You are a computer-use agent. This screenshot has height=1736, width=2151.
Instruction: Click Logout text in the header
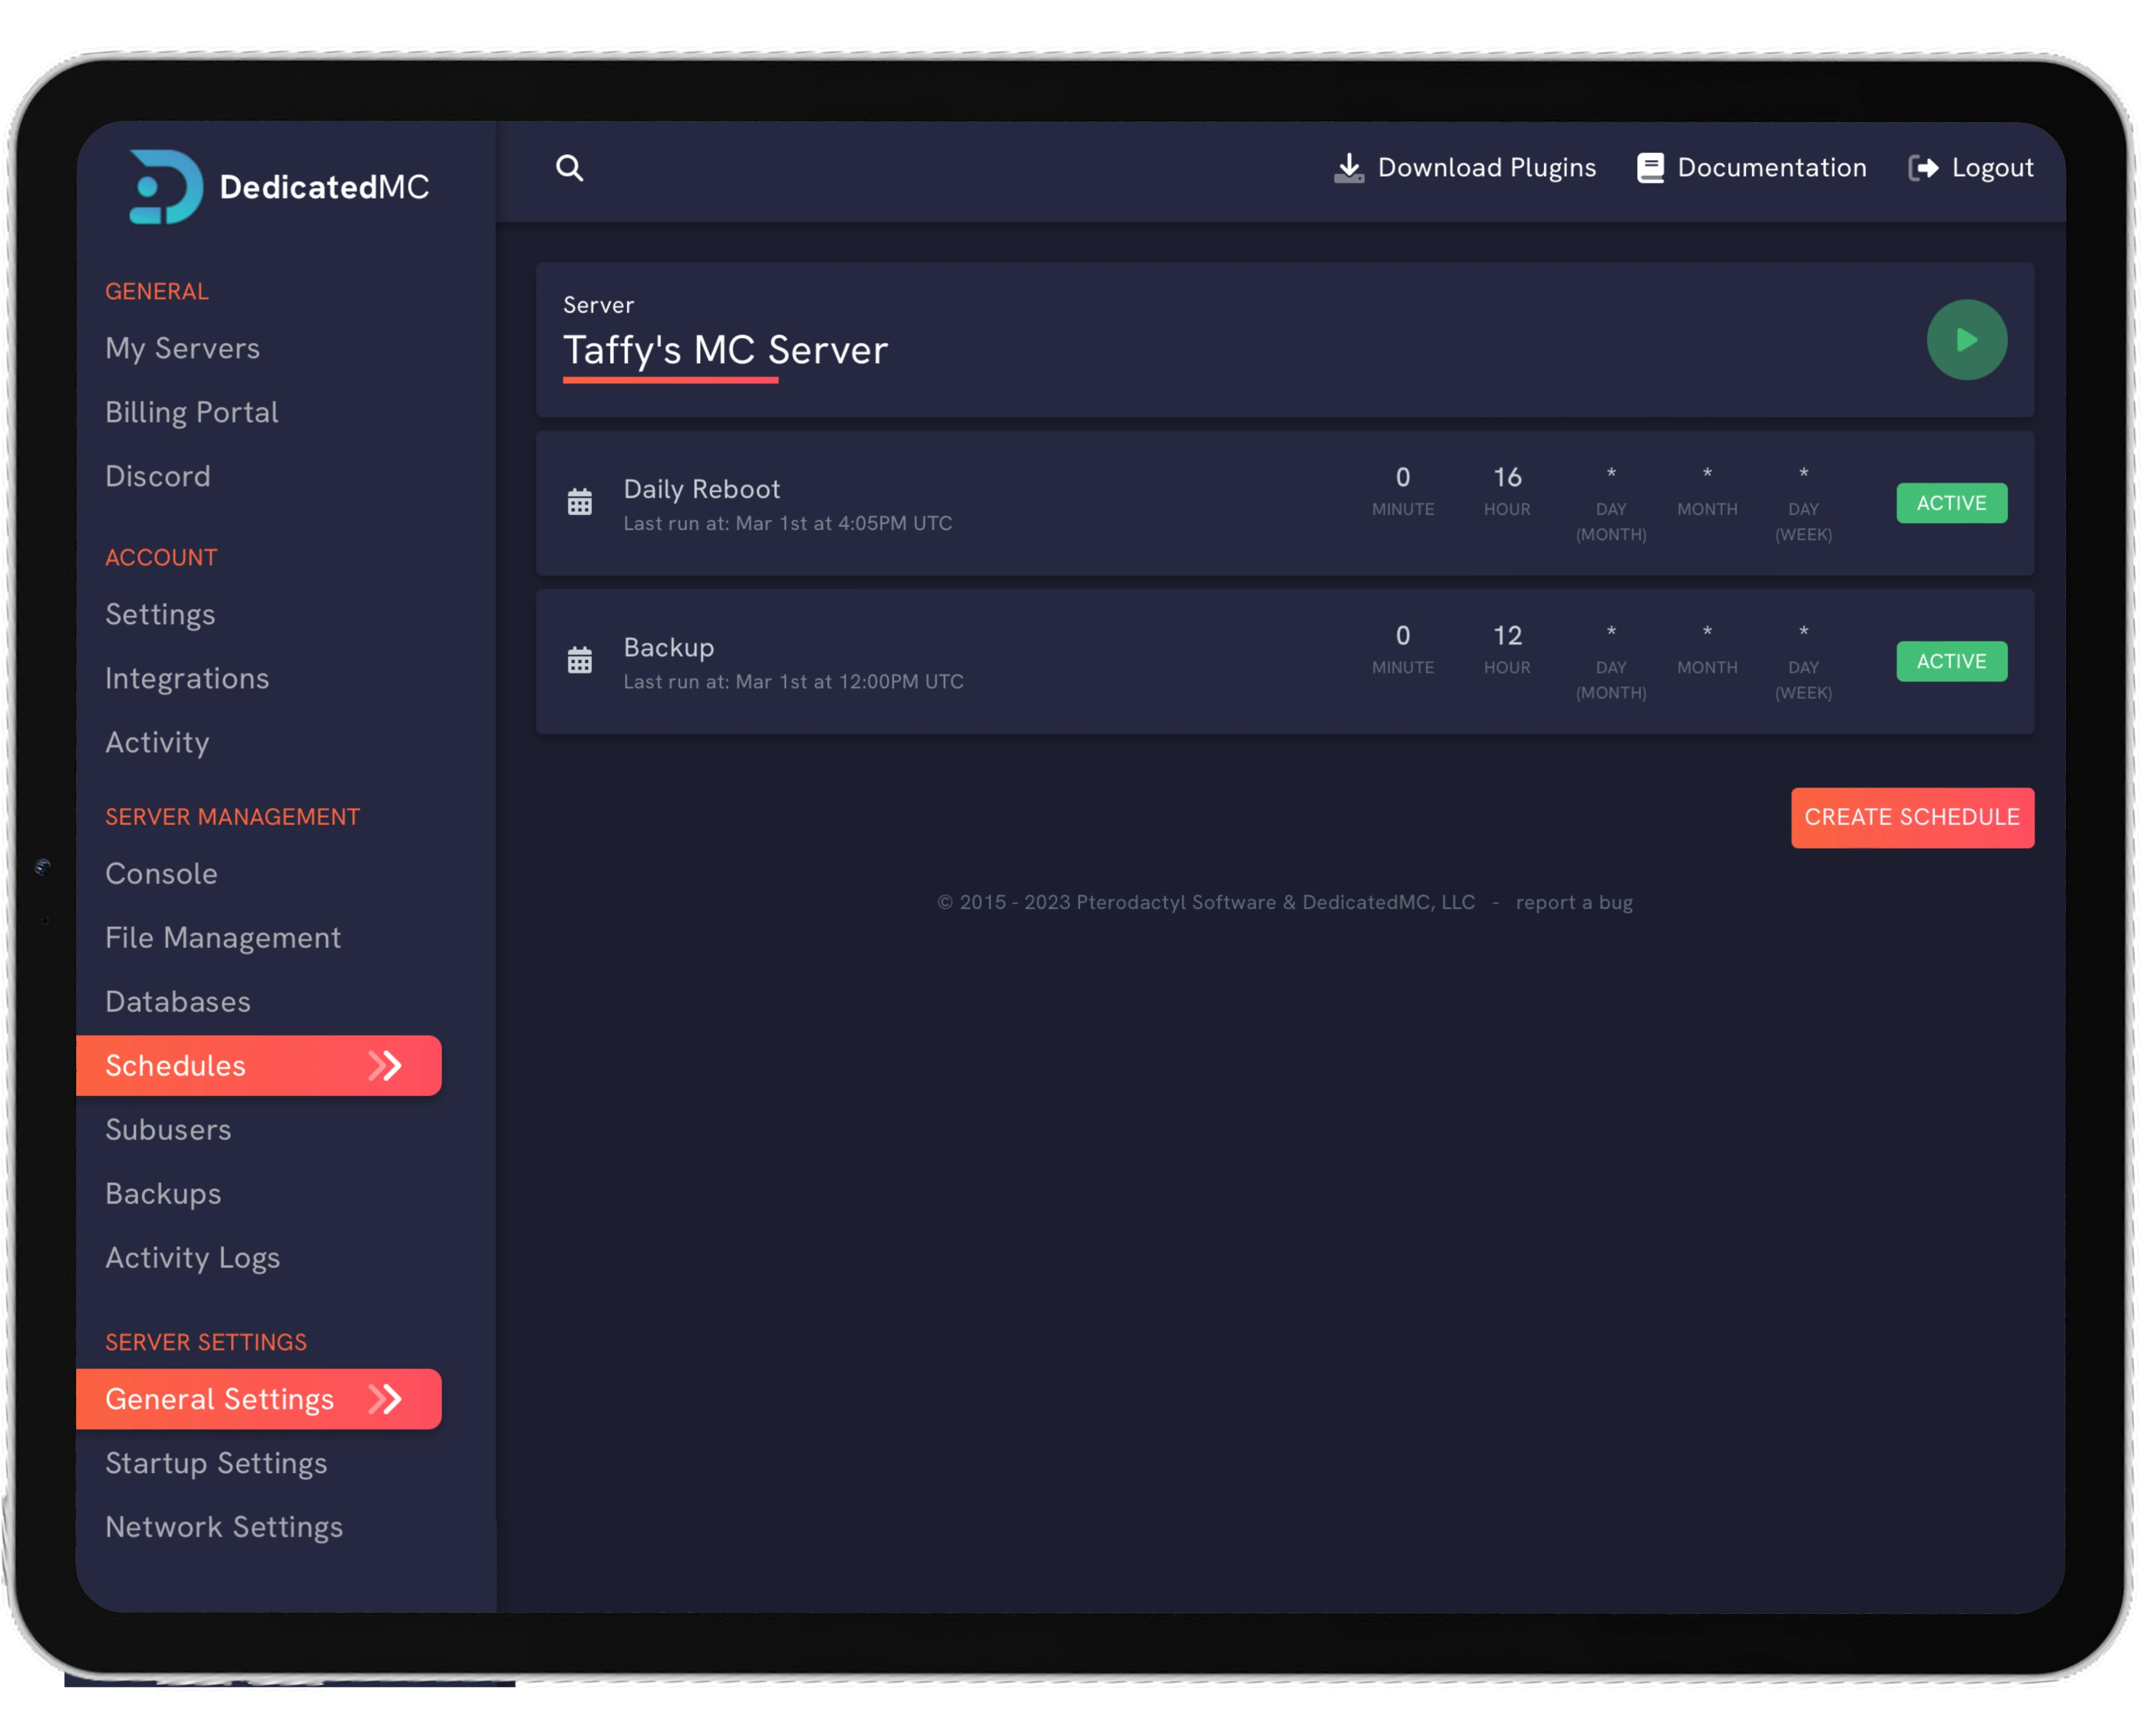pyautogui.click(x=1992, y=168)
